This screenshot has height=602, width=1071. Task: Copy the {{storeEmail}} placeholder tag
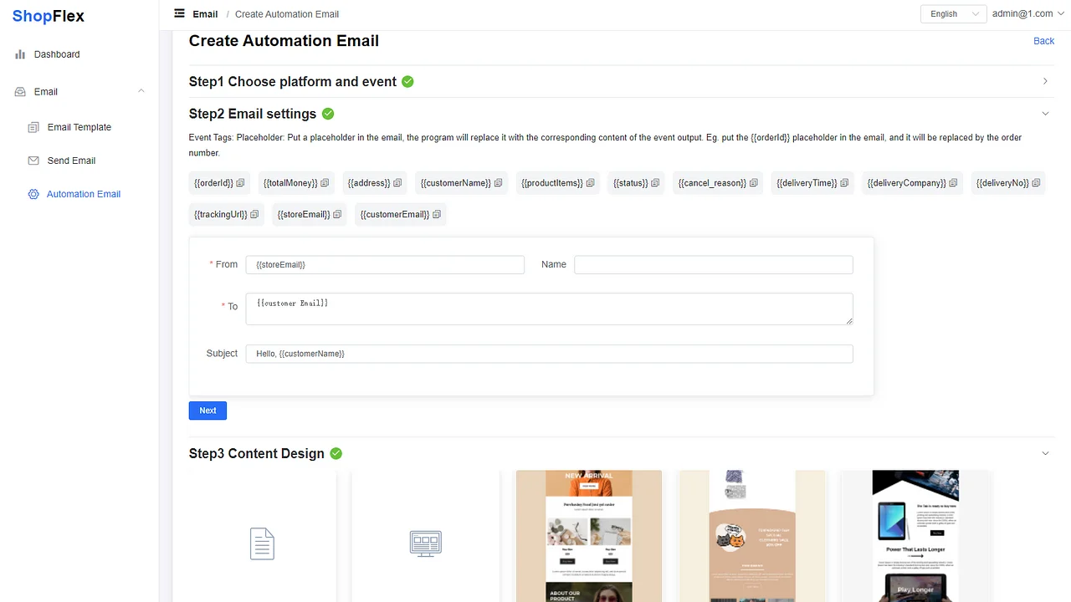(x=338, y=214)
